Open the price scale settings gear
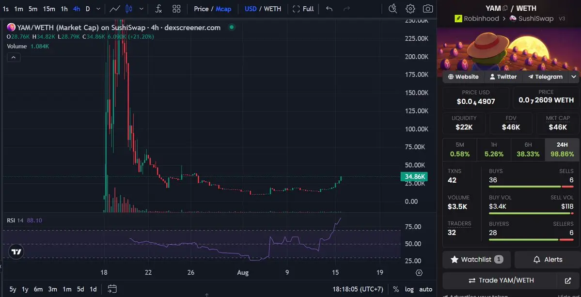 (x=419, y=273)
